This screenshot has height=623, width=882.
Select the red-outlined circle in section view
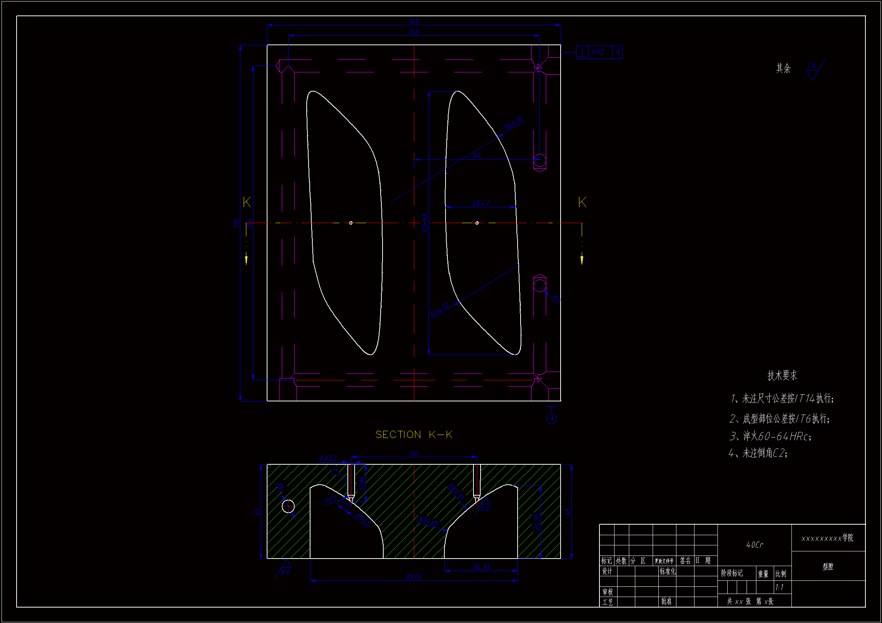288,506
